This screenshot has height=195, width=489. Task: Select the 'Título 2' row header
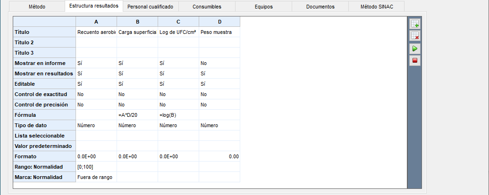tap(44, 42)
